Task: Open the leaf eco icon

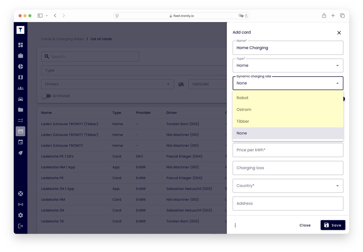Action: pyautogui.click(x=21, y=153)
